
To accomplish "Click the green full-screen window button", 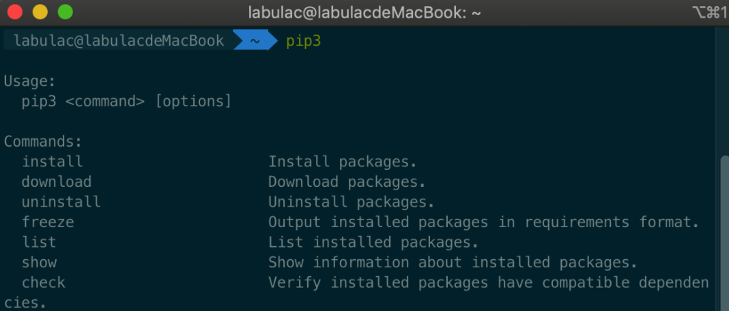I will point(65,12).
